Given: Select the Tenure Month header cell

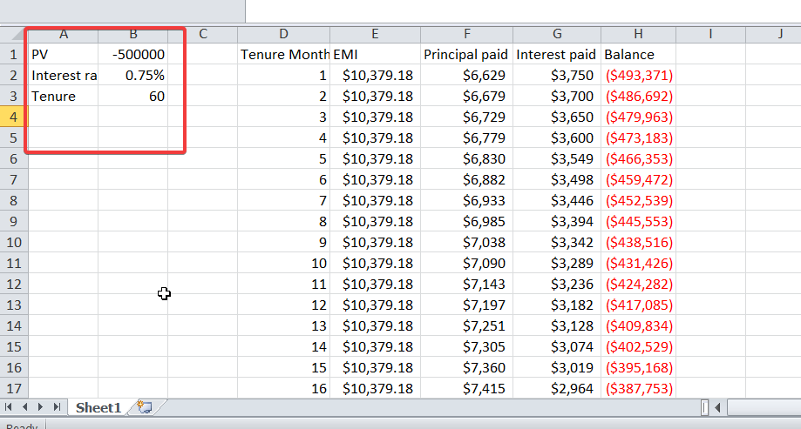Looking at the screenshot, I should (x=283, y=54).
